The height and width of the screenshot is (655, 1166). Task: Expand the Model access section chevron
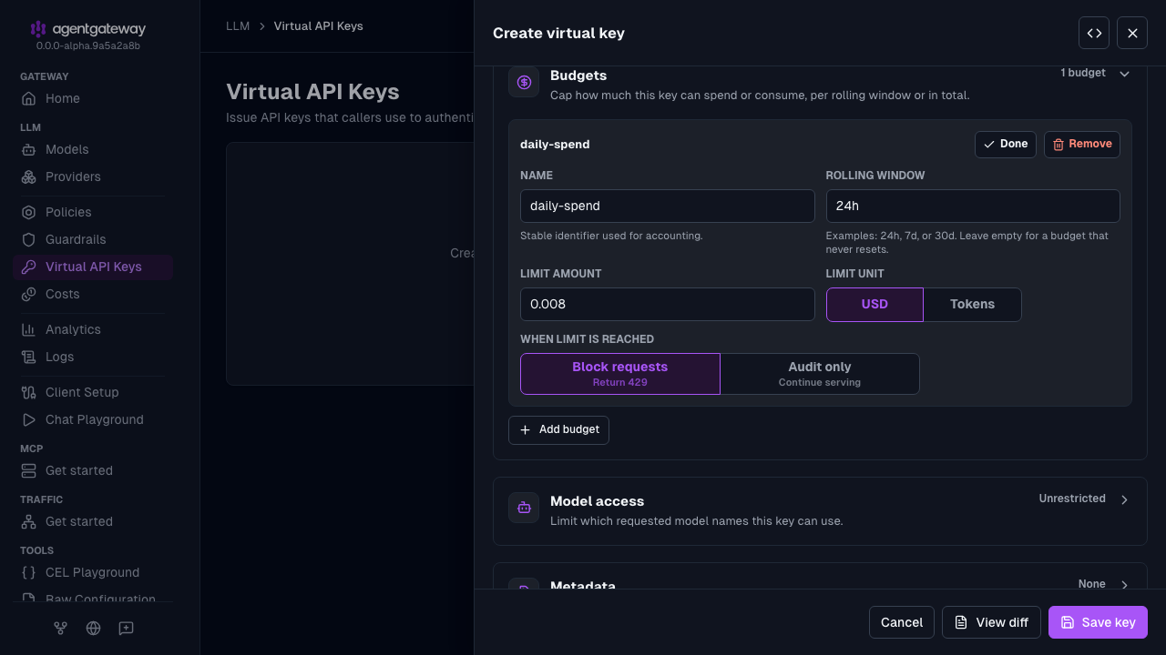point(1124,499)
